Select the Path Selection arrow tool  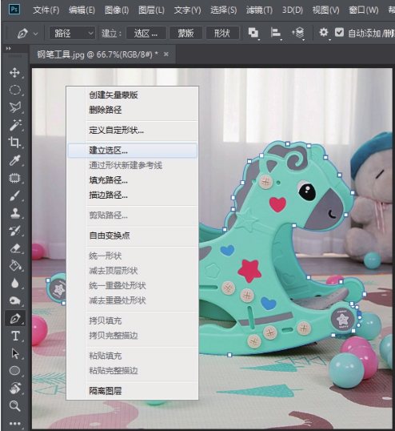click(15, 353)
